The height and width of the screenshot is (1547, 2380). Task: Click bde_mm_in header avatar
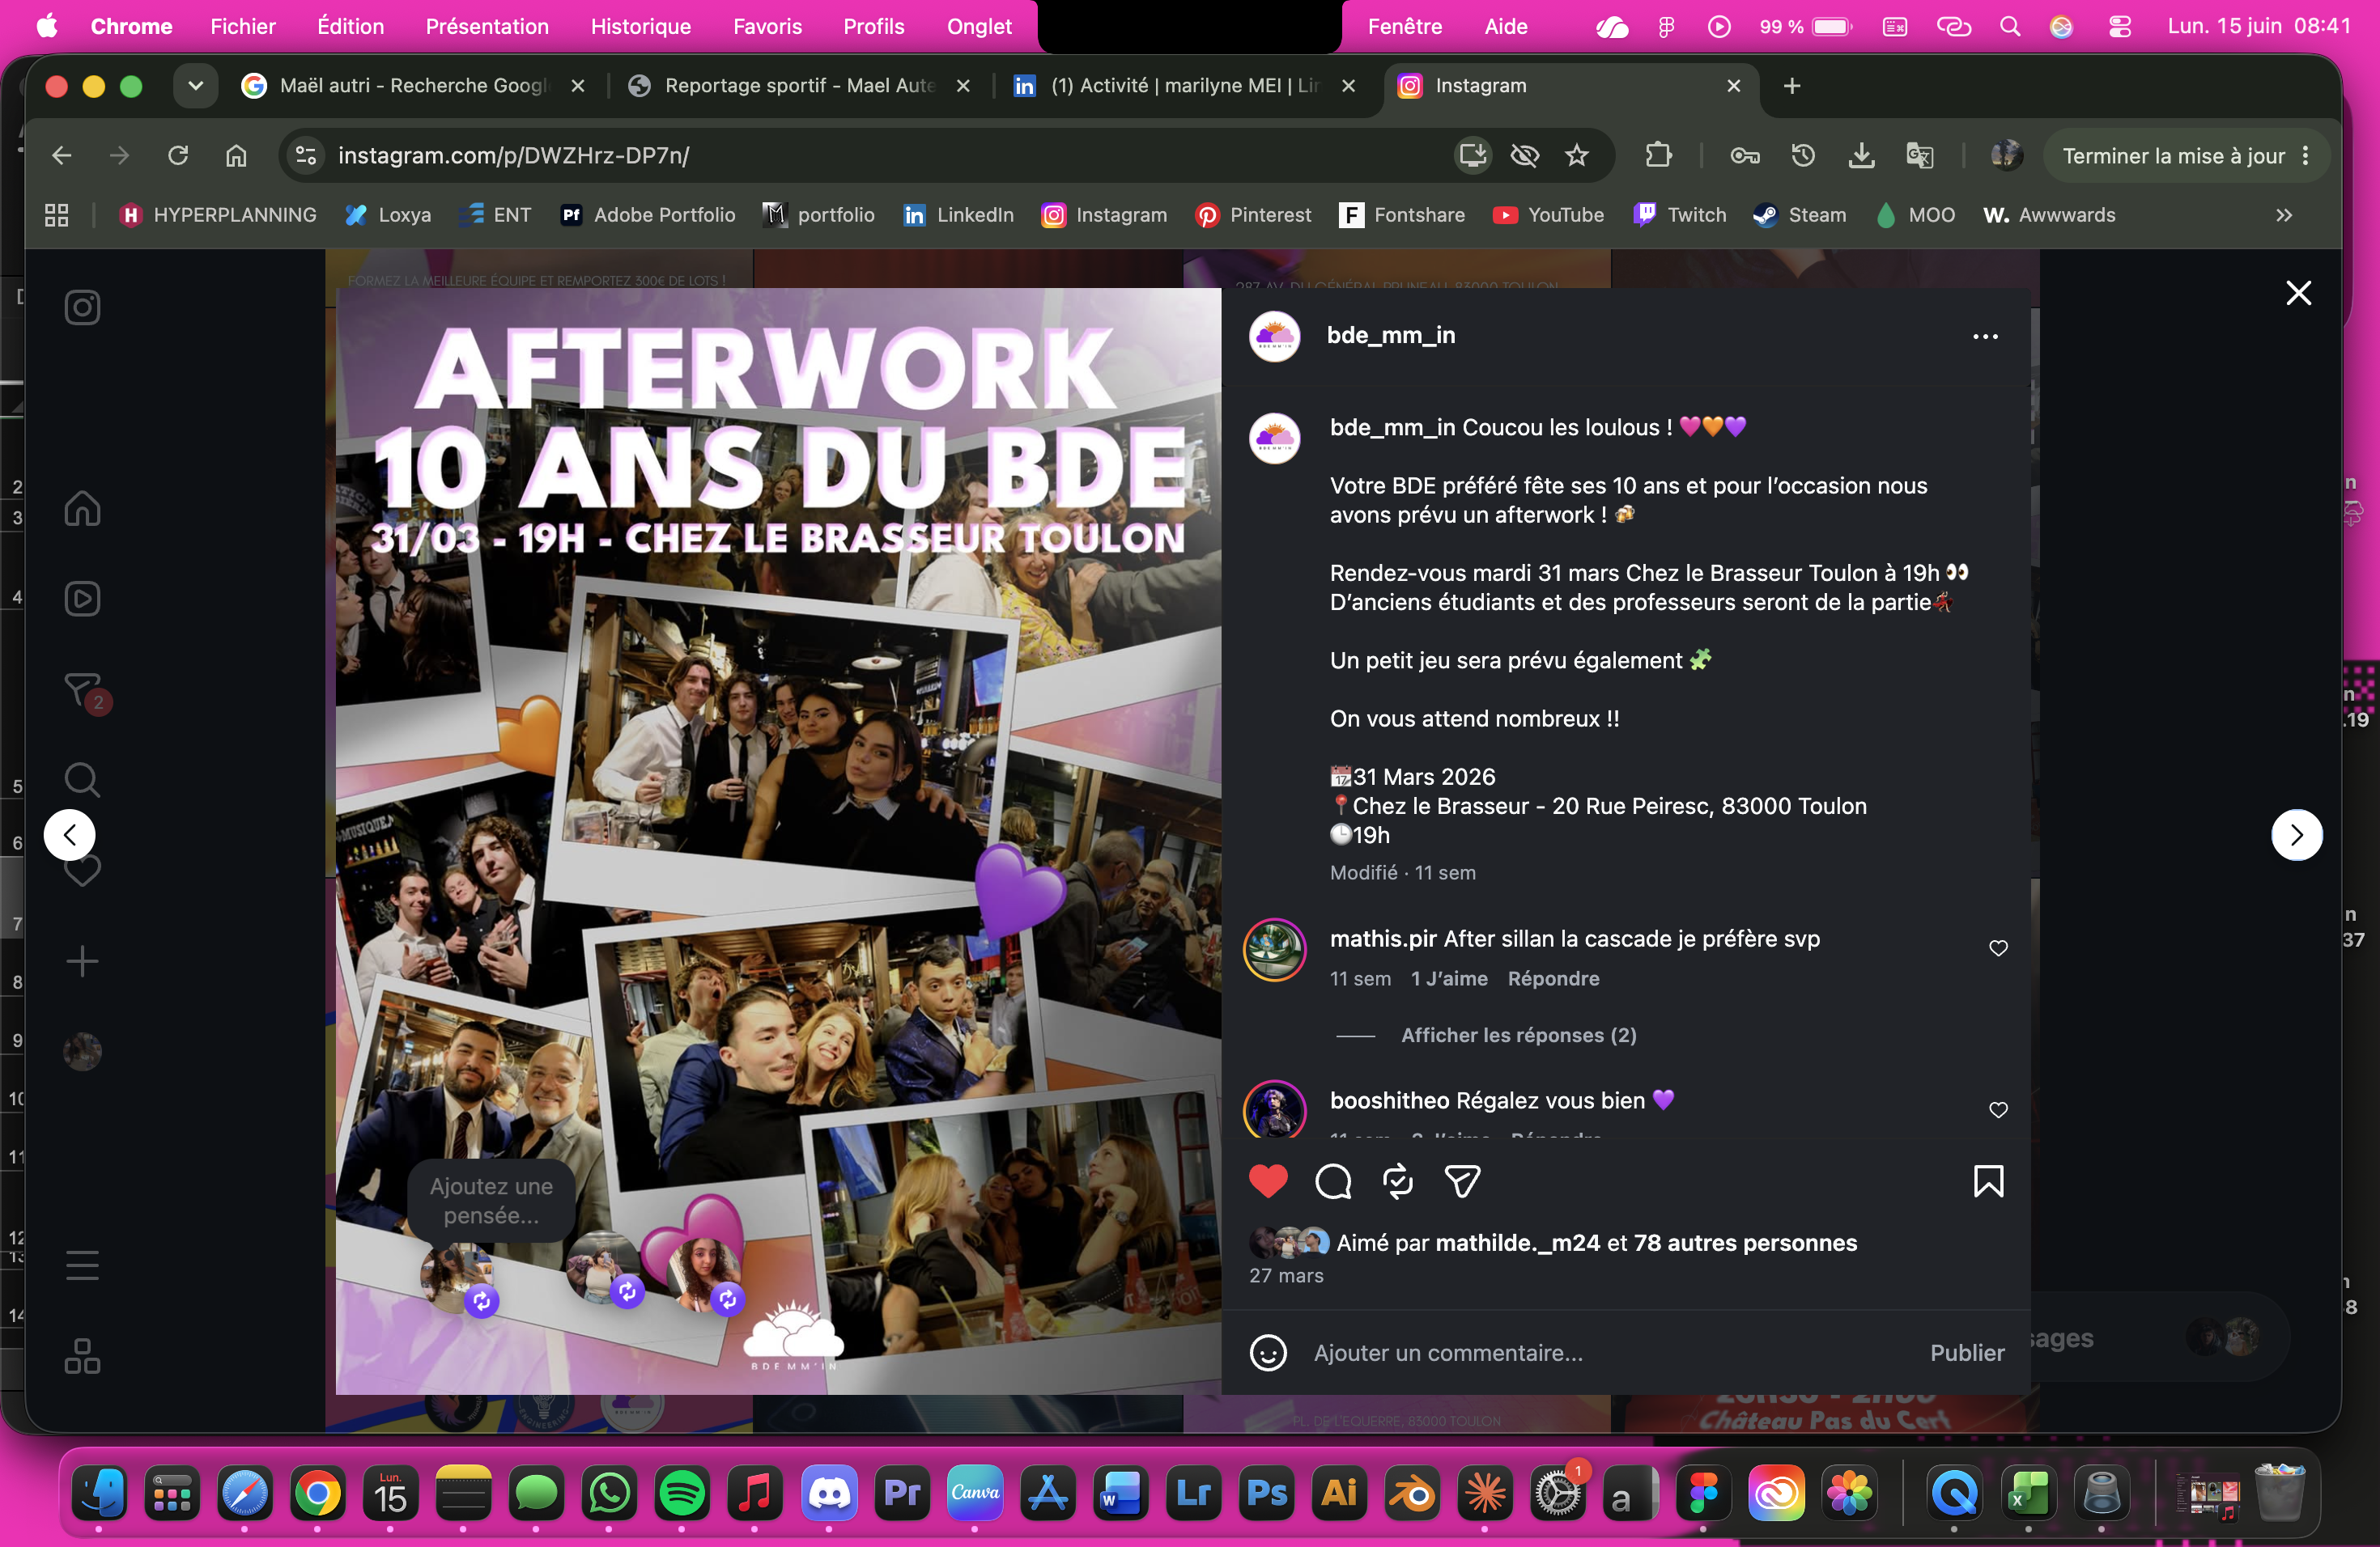[1274, 336]
